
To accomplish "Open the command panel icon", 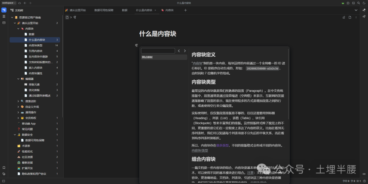I will pos(353,3).
